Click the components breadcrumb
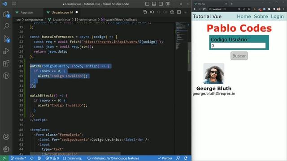The image size is (287, 161). click(34, 20)
